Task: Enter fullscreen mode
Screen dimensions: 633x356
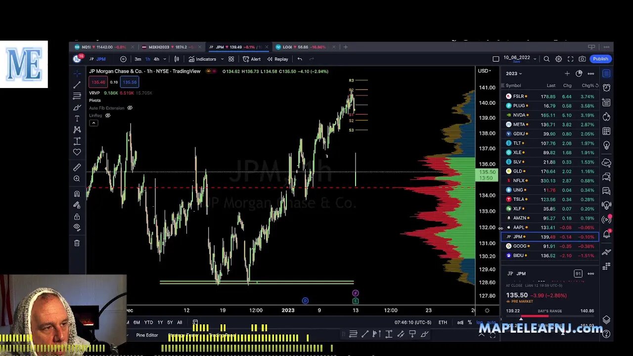Action: coord(570,59)
